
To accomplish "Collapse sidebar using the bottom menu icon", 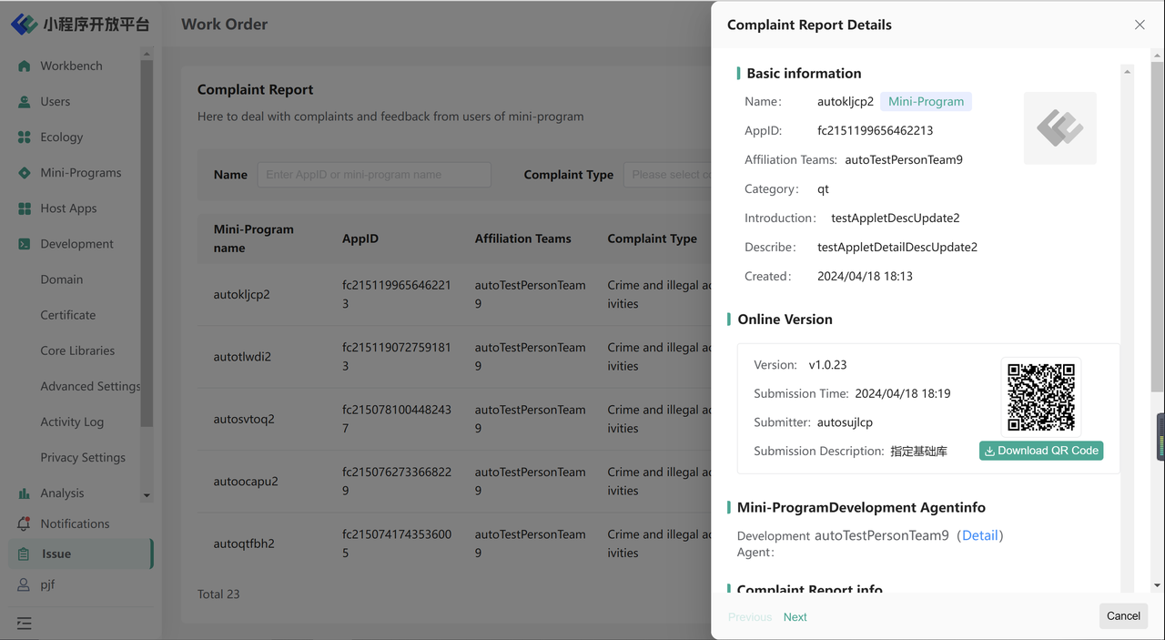I will (x=24, y=624).
